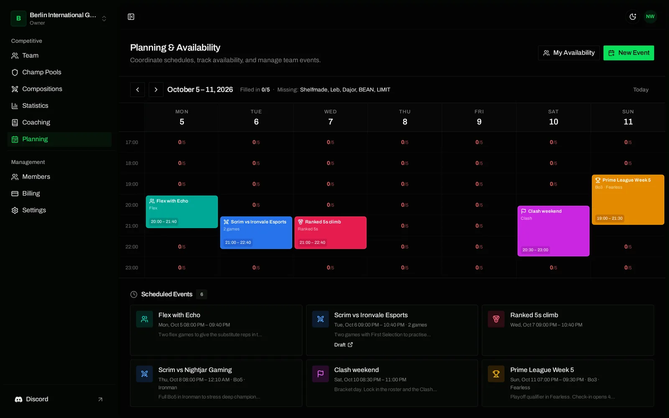This screenshot has height=418, width=669.
Task: Go to the previous week
Action: tap(138, 89)
